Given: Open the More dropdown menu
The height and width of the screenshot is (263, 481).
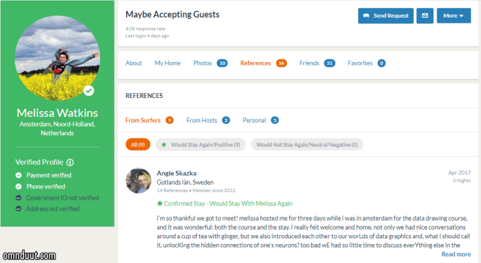Looking at the screenshot, I should (453, 15).
